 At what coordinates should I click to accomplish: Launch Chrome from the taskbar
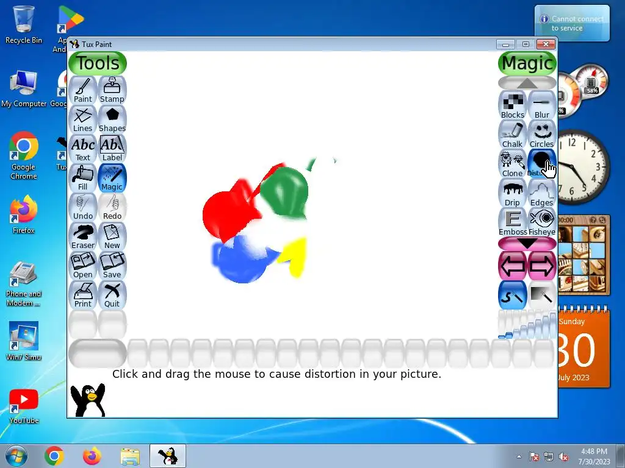[x=54, y=456]
